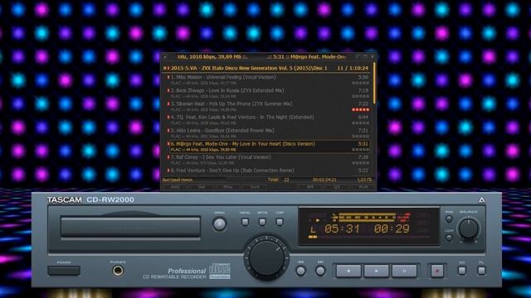Click the quick search field in the playlist
The width and height of the screenshot is (531, 298).
(194, 180)
